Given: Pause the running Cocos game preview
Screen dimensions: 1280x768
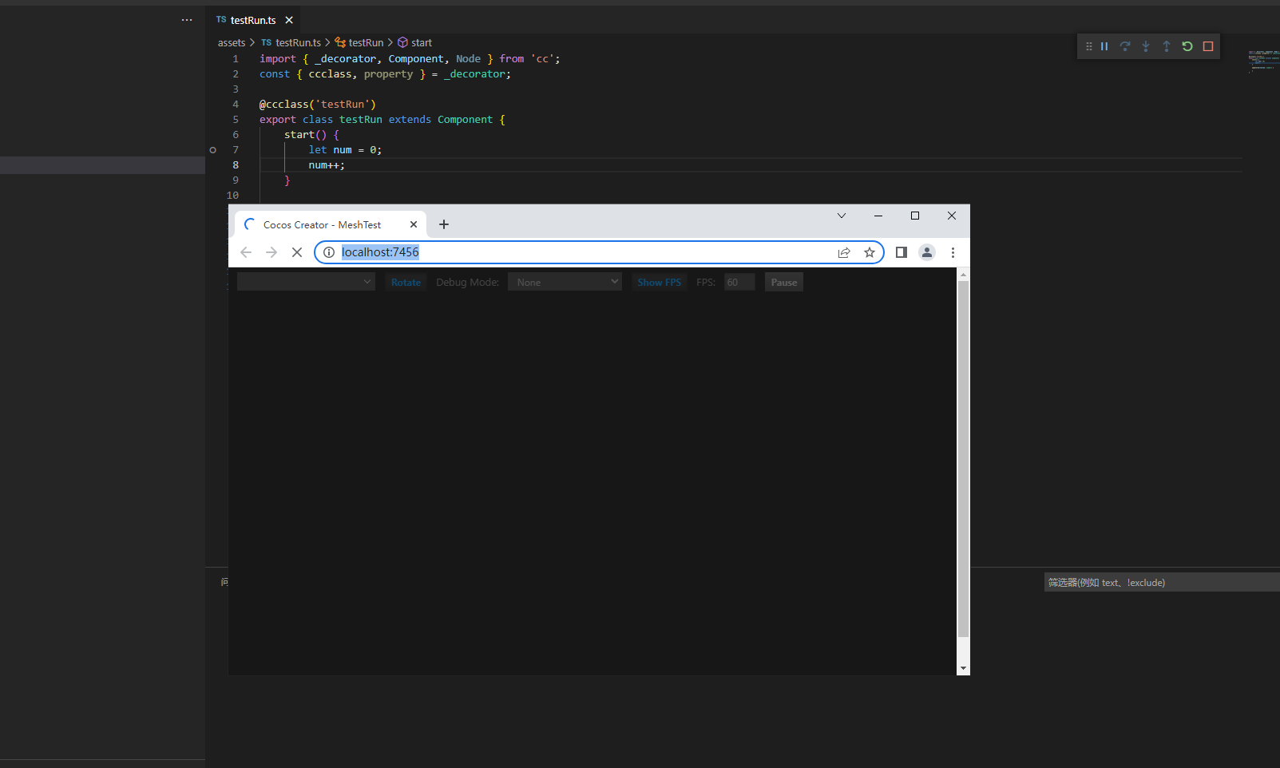Looking at the screenshot, I should click(783, 281).
